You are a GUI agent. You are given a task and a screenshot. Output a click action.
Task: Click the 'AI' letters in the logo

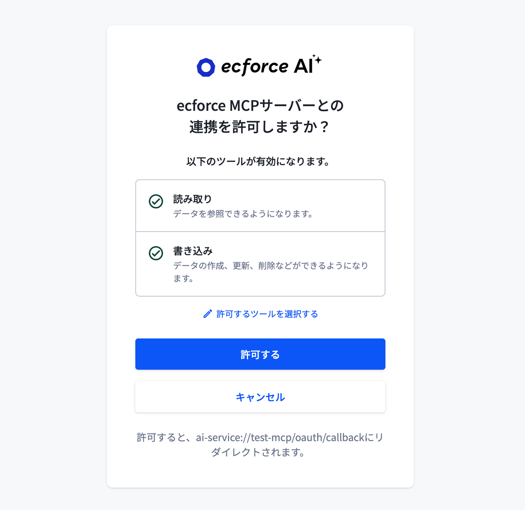[303, 66]
